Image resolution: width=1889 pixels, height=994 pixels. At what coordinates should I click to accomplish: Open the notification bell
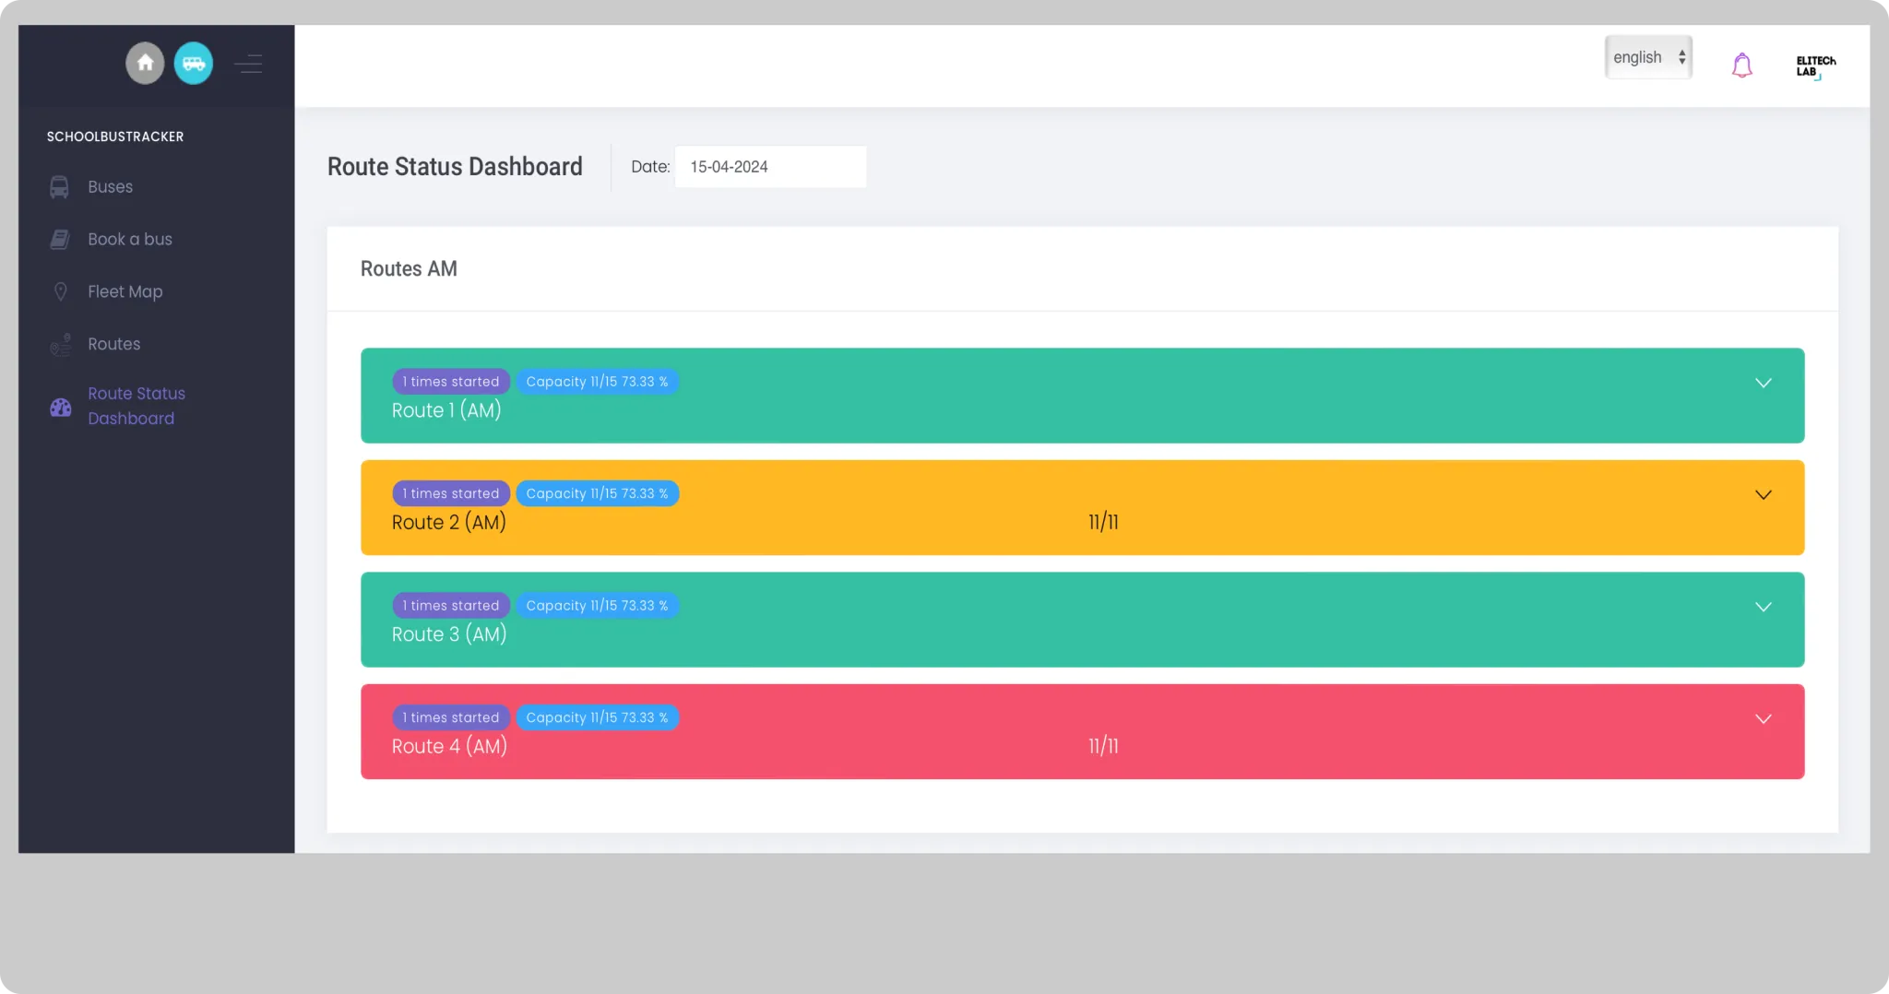(x=1741, y=65)
